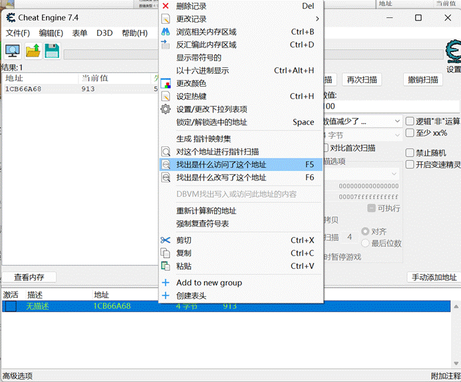The height and width of the screenshot is (382, 461).
Task: Click the find-what-writes magnifier icon
Action: click(166, 178)
